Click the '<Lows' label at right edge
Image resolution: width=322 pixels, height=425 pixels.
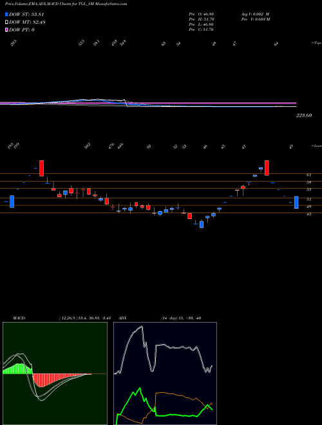coord(316,146)
